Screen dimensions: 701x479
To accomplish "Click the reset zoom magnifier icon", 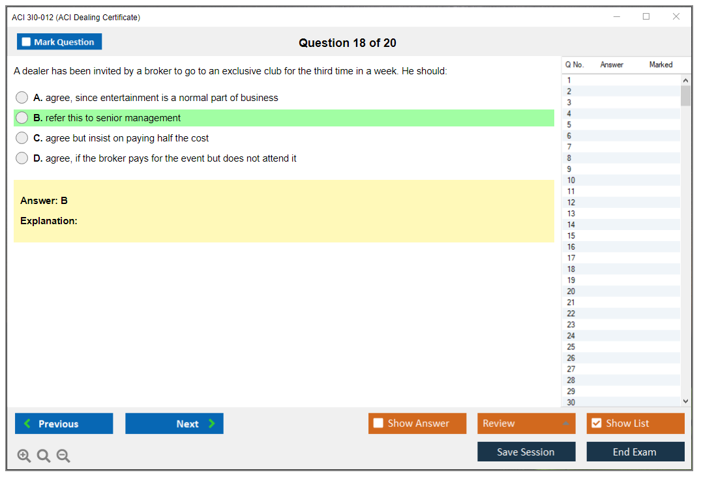I will [x=44, y=456].
